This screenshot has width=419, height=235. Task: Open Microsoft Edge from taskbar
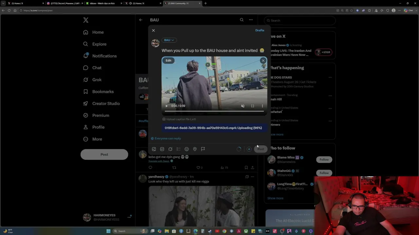195,231
